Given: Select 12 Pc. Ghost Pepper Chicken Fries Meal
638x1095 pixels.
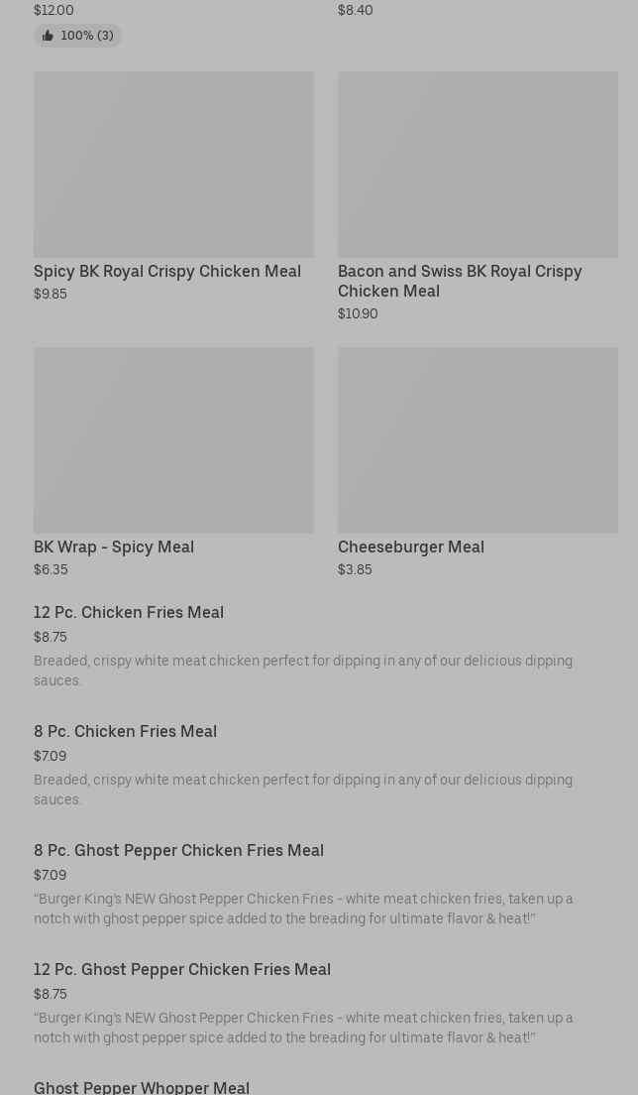Looking at the screenshot, I should point(182,970).
